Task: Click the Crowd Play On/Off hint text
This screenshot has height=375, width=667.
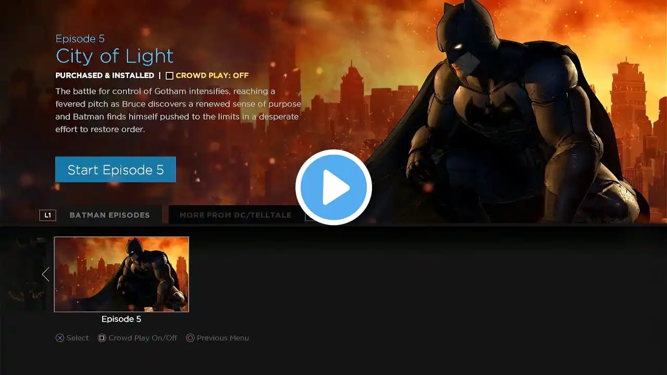Action: click(x=143, y=338)
